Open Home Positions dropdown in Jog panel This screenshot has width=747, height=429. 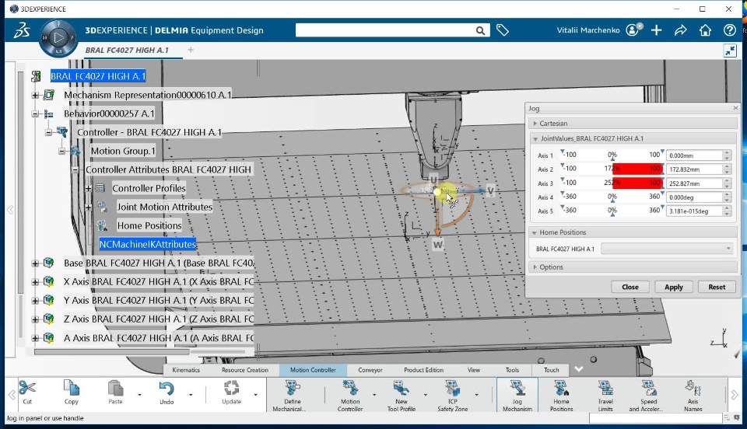click(667, 248)
